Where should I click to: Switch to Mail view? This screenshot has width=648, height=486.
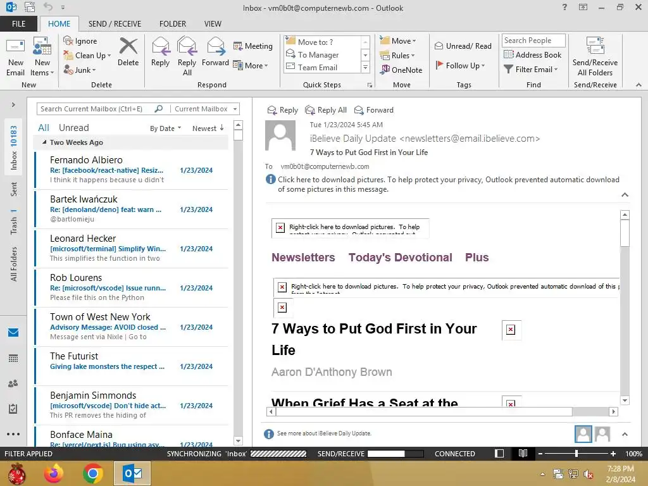point(13,332)
